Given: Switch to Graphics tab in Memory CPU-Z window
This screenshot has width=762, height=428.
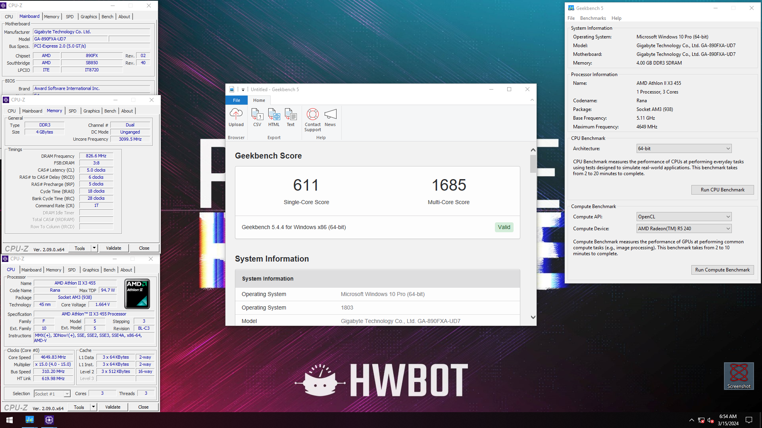Looking at the screenshot, I should coord(92,111).
